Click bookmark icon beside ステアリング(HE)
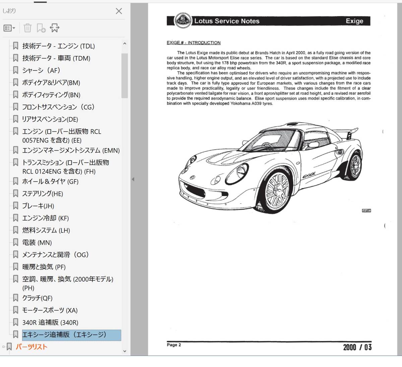 (x=15, y=193)
